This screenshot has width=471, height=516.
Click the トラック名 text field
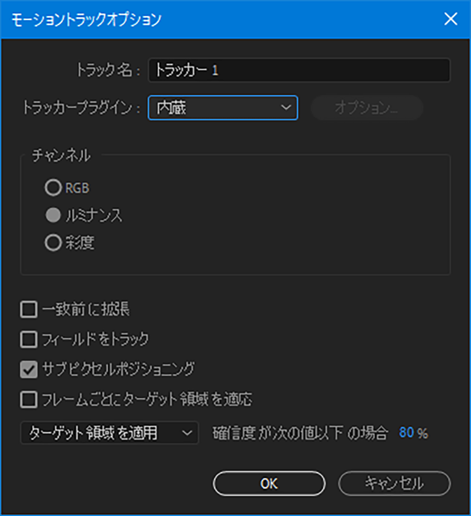(x=299, y=70)
